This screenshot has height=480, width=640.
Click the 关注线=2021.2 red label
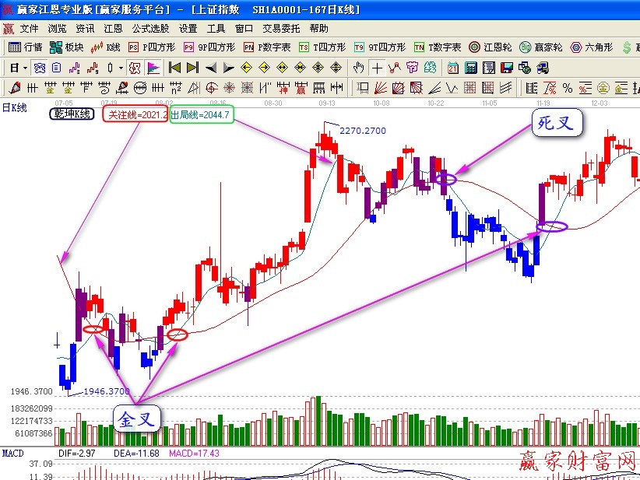136,114
